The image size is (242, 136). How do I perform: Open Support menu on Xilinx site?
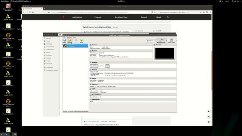144,17
